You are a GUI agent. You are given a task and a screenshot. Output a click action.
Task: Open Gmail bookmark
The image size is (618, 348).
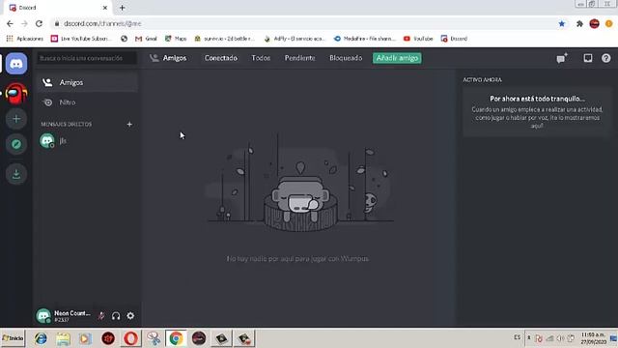(x=146, y=39)
